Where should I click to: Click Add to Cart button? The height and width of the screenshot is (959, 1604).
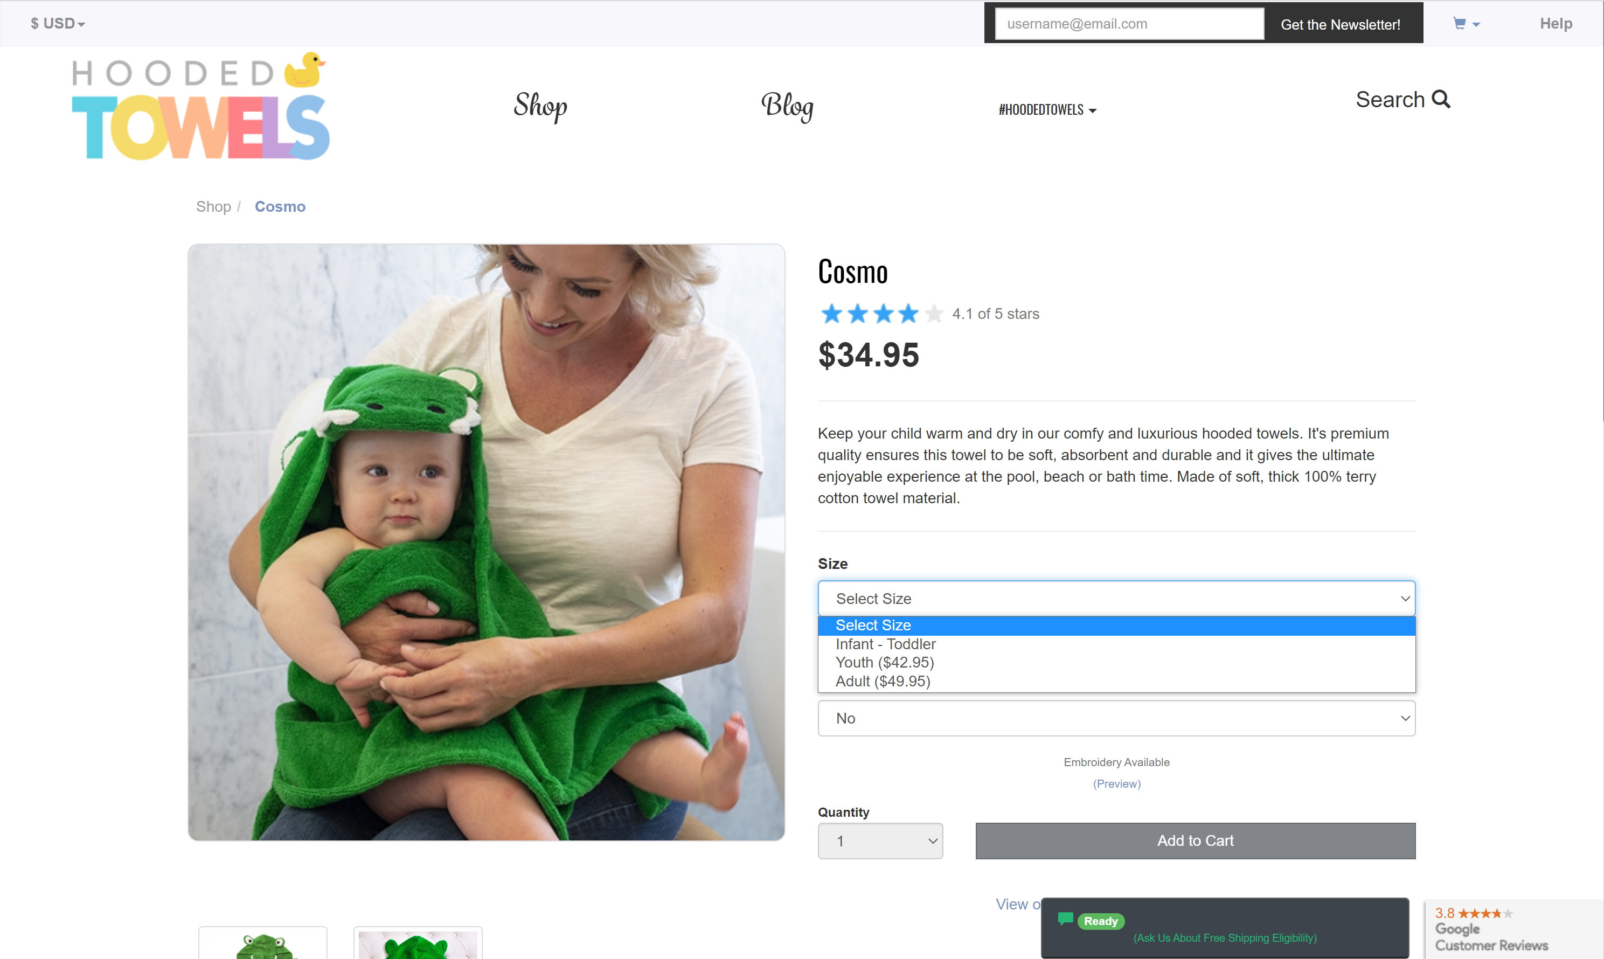pos(1195,840)
